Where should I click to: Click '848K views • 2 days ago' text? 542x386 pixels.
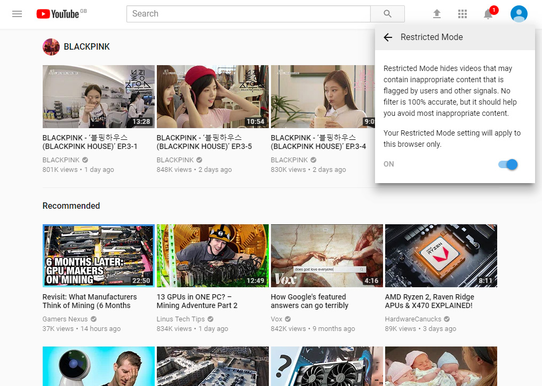[x=194, y=169]
